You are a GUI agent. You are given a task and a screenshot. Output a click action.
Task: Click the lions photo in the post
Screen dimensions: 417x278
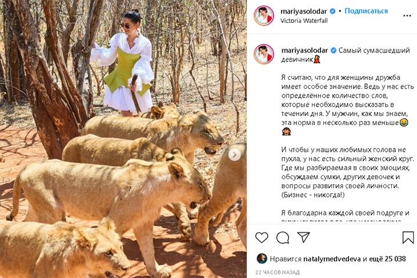coord(123,139)
